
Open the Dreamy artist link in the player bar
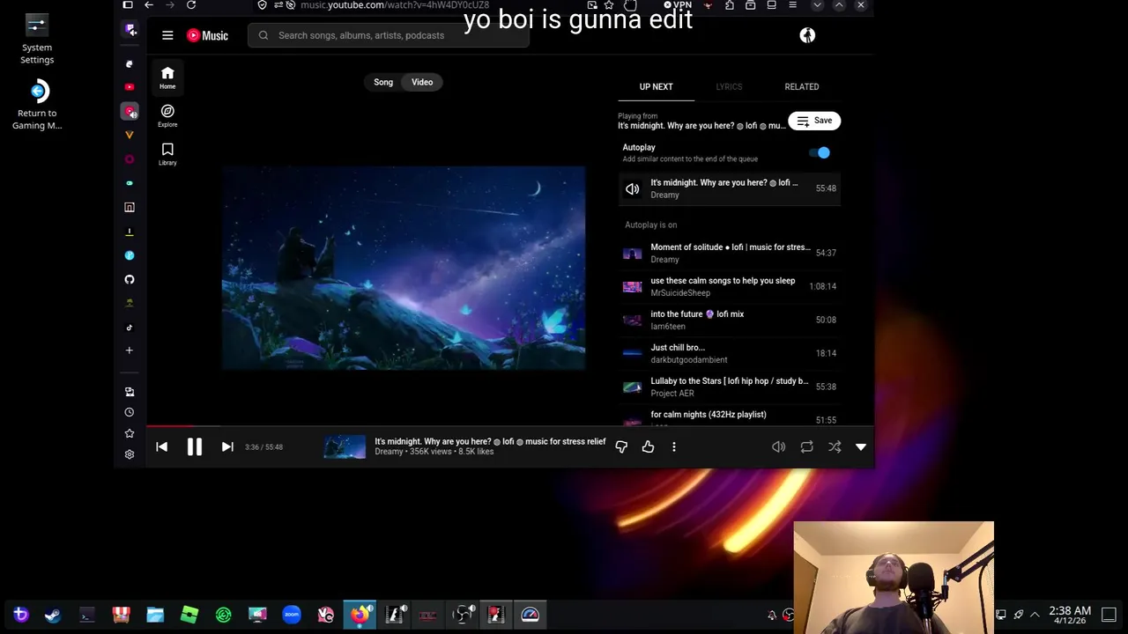pos(389,452)
